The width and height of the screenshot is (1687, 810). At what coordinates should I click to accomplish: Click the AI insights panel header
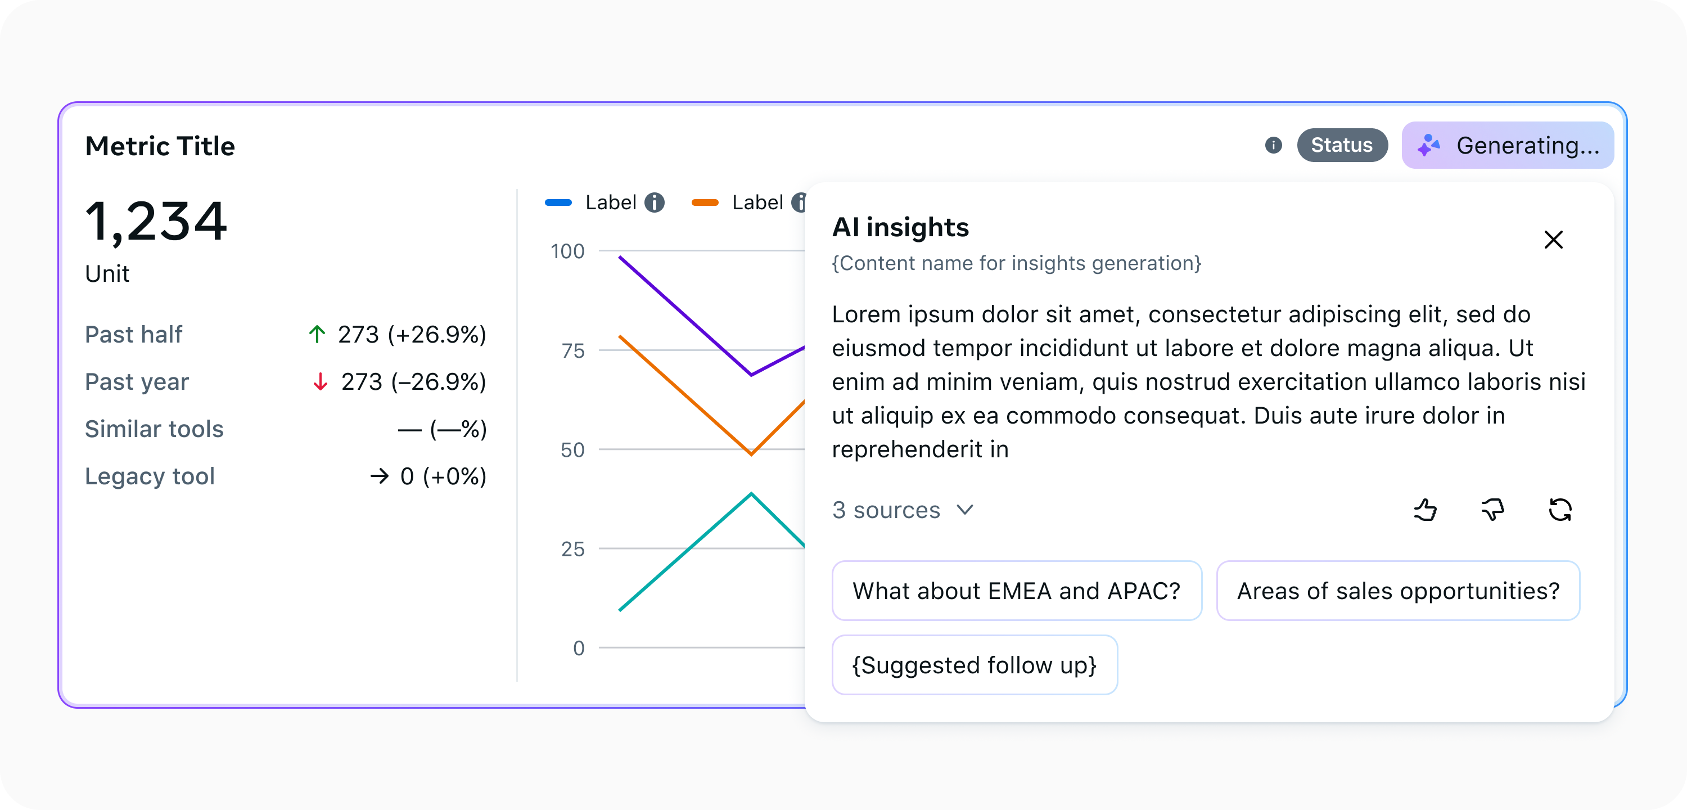pos(900,227)
